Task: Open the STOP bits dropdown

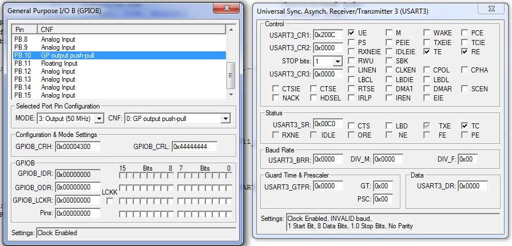Action: click(337, 61)
